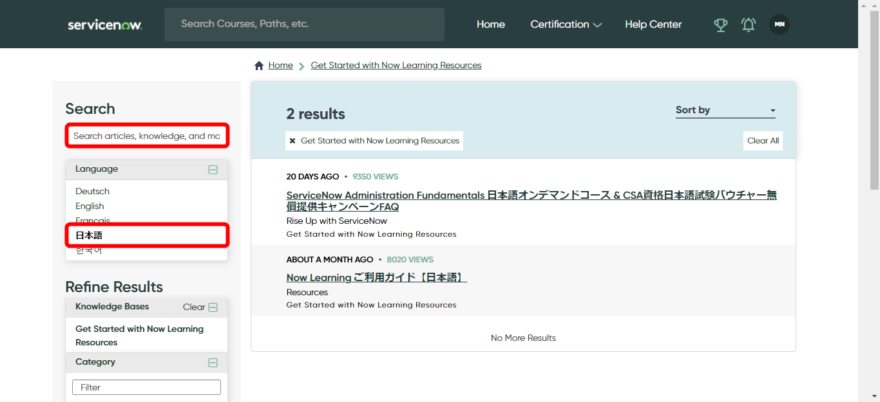Toggle the English language filter
880x402 pixels.
[x=90, y=206]
